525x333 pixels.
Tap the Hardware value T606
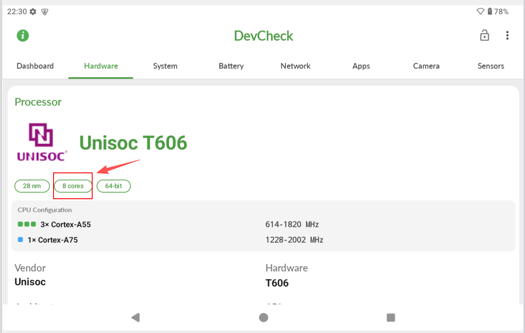(277, 283)
